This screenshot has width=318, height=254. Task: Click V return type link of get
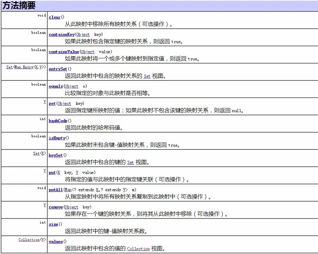pos(45,101)
